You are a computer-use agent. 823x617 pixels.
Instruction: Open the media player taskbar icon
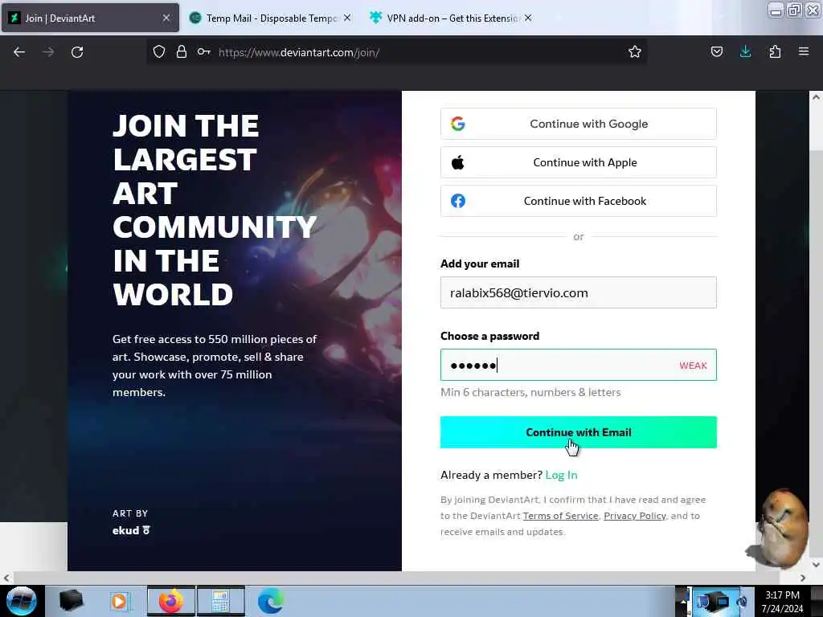click(119, 602)
